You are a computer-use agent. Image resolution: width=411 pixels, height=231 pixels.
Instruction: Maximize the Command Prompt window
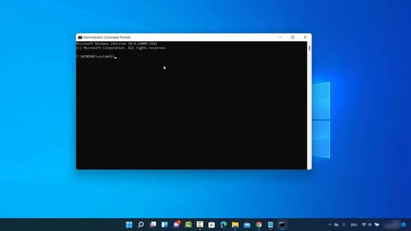293,37
